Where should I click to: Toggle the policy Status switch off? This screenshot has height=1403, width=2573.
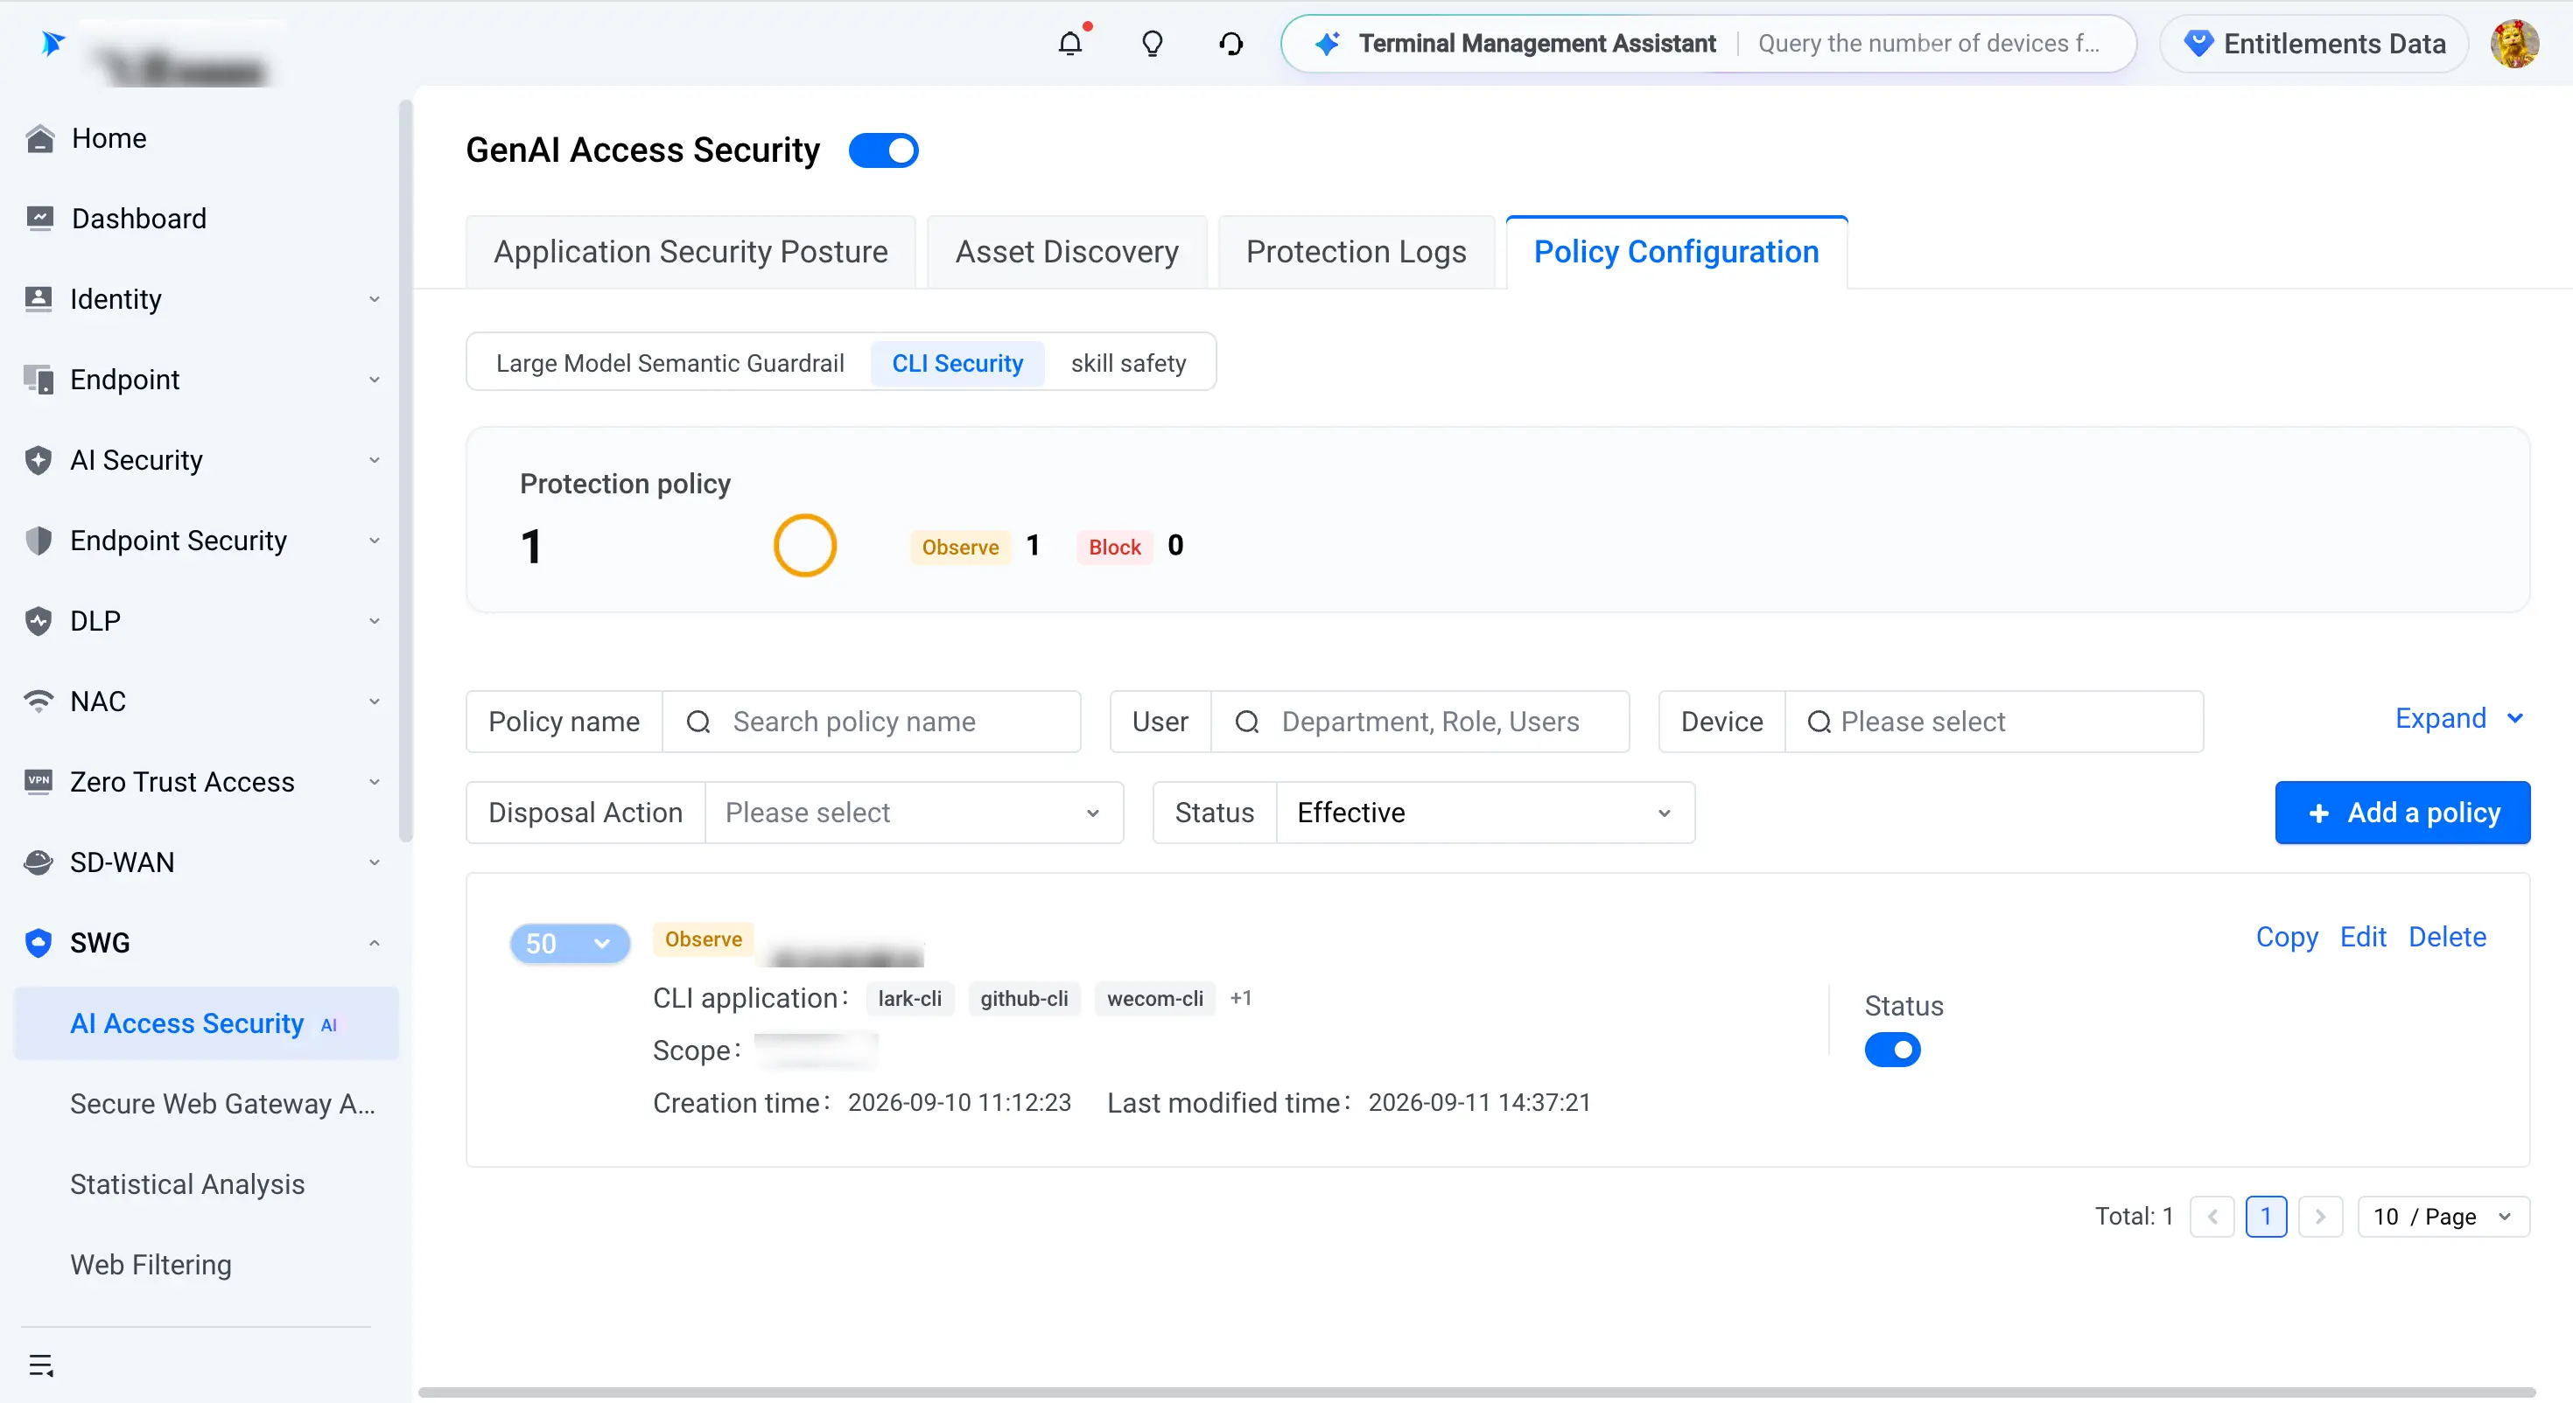point(1892,1050)
